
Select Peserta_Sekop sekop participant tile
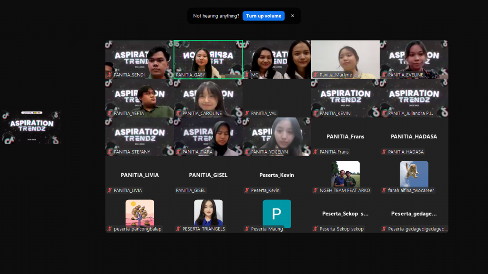click(x=346, y=214)
